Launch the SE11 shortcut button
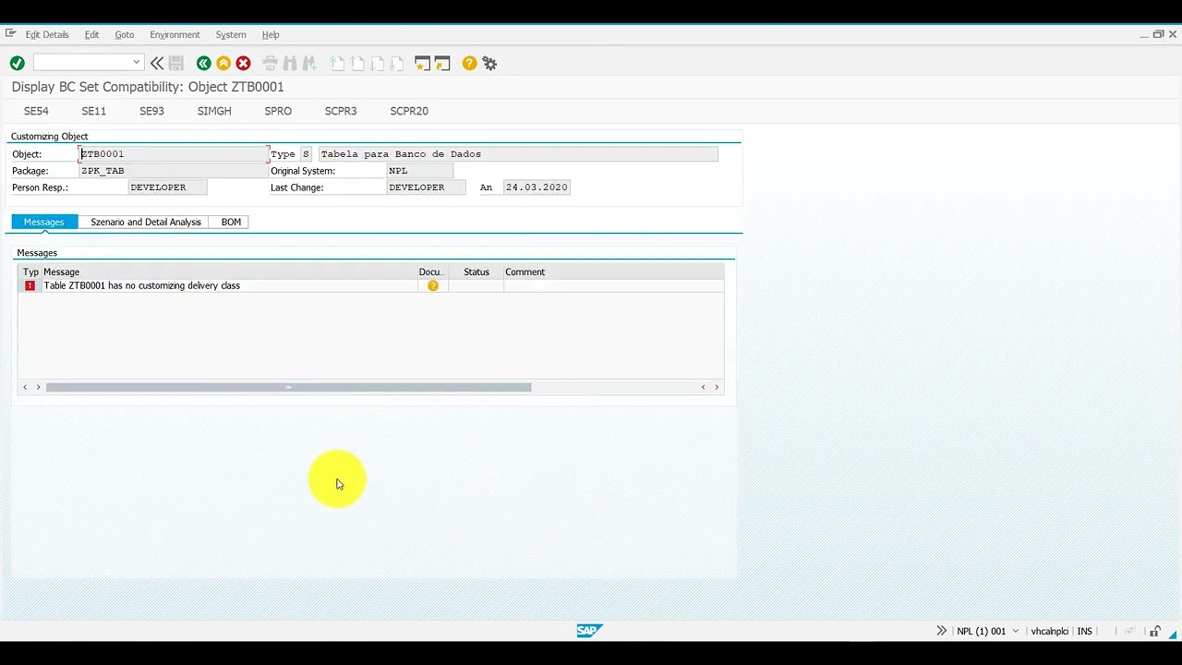The width and height of the screenshot is (1182, 665). point(94,111)
